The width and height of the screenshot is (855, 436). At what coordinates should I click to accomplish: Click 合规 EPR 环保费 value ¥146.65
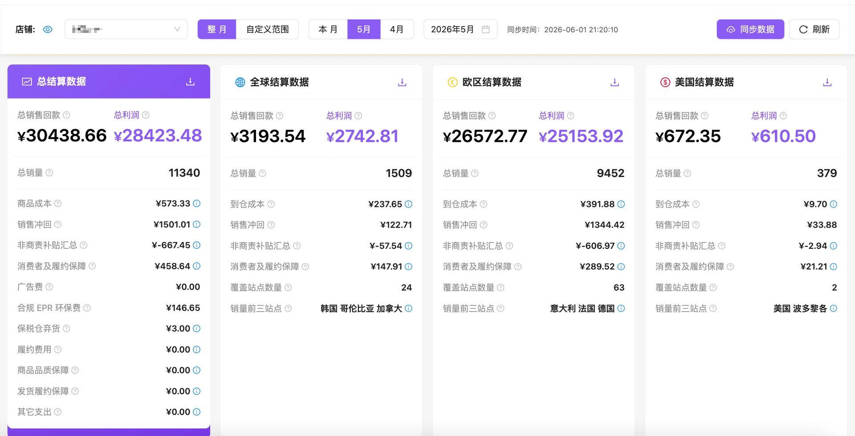(x=183, y=308)
